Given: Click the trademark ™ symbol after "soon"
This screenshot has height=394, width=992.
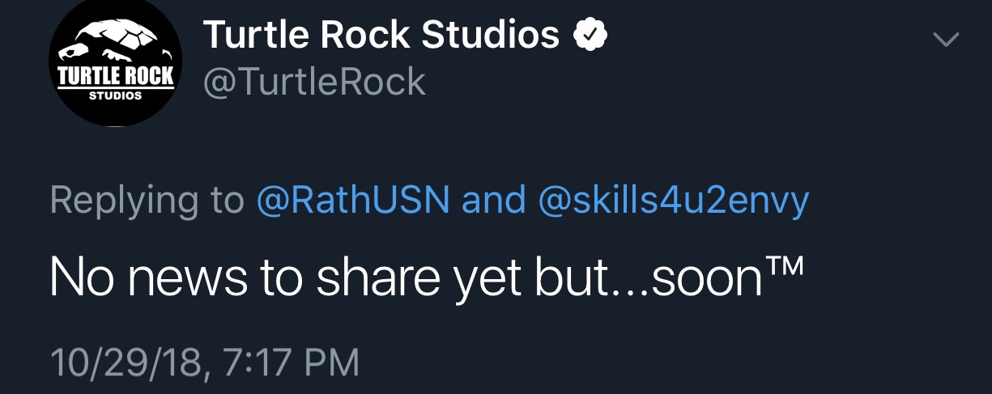Looking at the screenshot, I should click(785, 265).
